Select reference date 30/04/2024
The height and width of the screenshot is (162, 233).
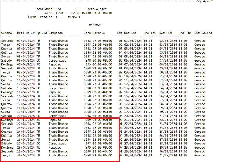coord(26,156)
